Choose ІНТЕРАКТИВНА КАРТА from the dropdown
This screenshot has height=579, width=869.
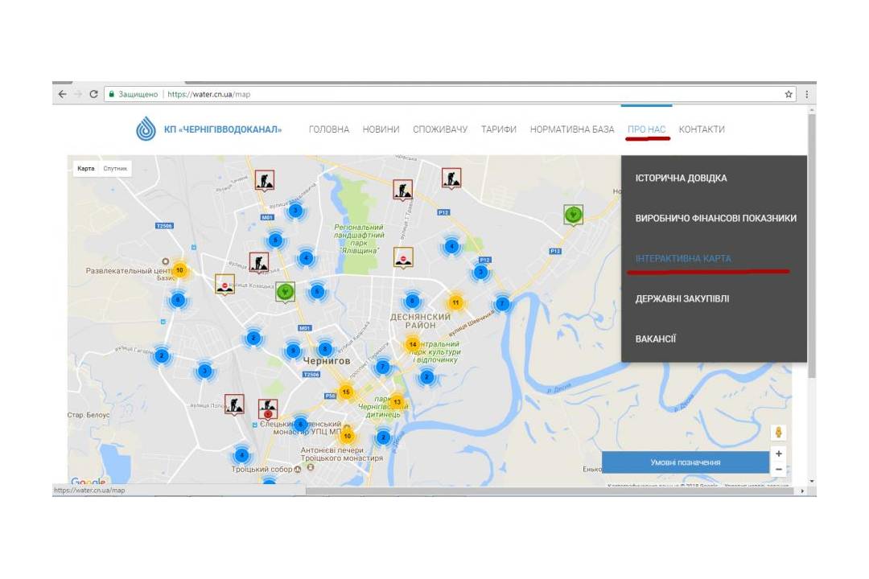683,259
